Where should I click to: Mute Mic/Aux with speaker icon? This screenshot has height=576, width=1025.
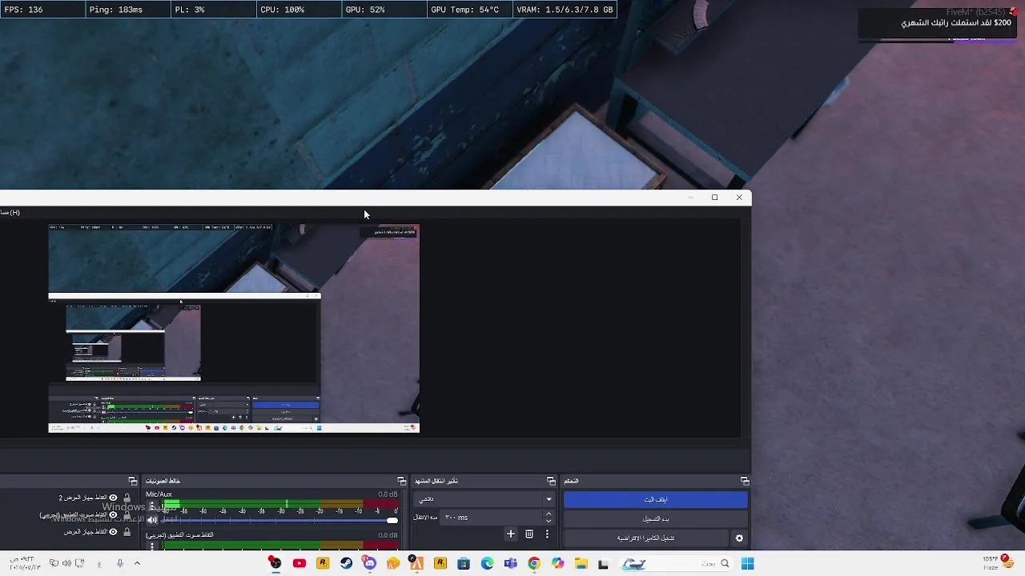pyautogui.click(x=152, y=520)
